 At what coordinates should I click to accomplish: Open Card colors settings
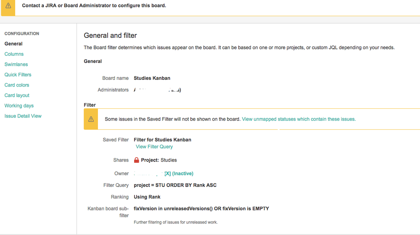click(17, 85)
